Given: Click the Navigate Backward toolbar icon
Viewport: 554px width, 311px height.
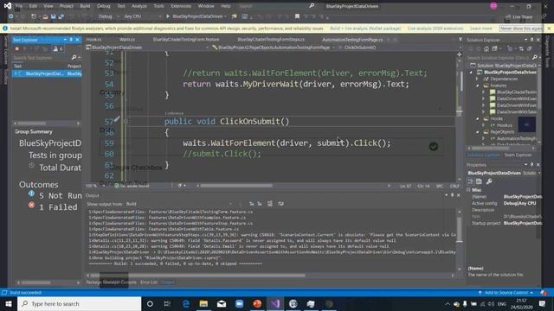Looking at the screenshot, I should (x=11, y=16).
